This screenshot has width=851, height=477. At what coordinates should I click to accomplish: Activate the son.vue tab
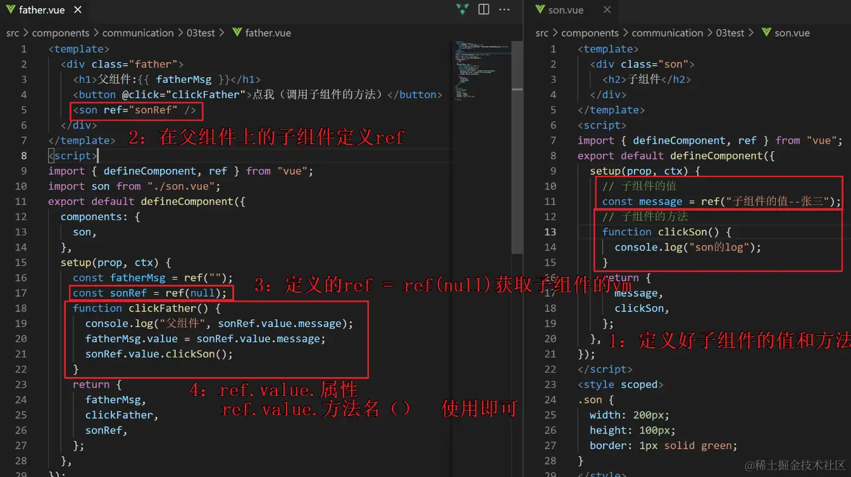[566, 10]
